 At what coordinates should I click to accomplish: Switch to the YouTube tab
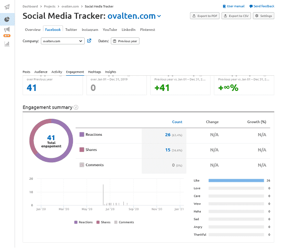click(x=110, y=30)
